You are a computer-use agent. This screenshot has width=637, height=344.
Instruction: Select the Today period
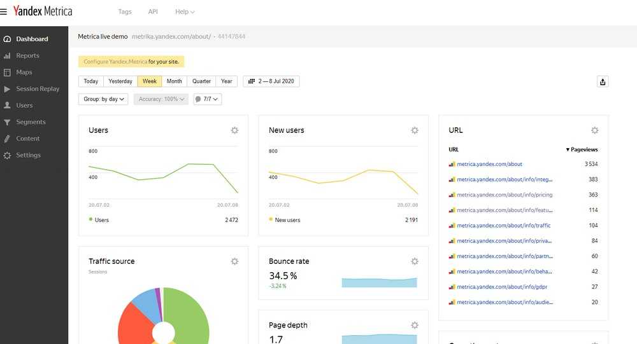point(91,81)
